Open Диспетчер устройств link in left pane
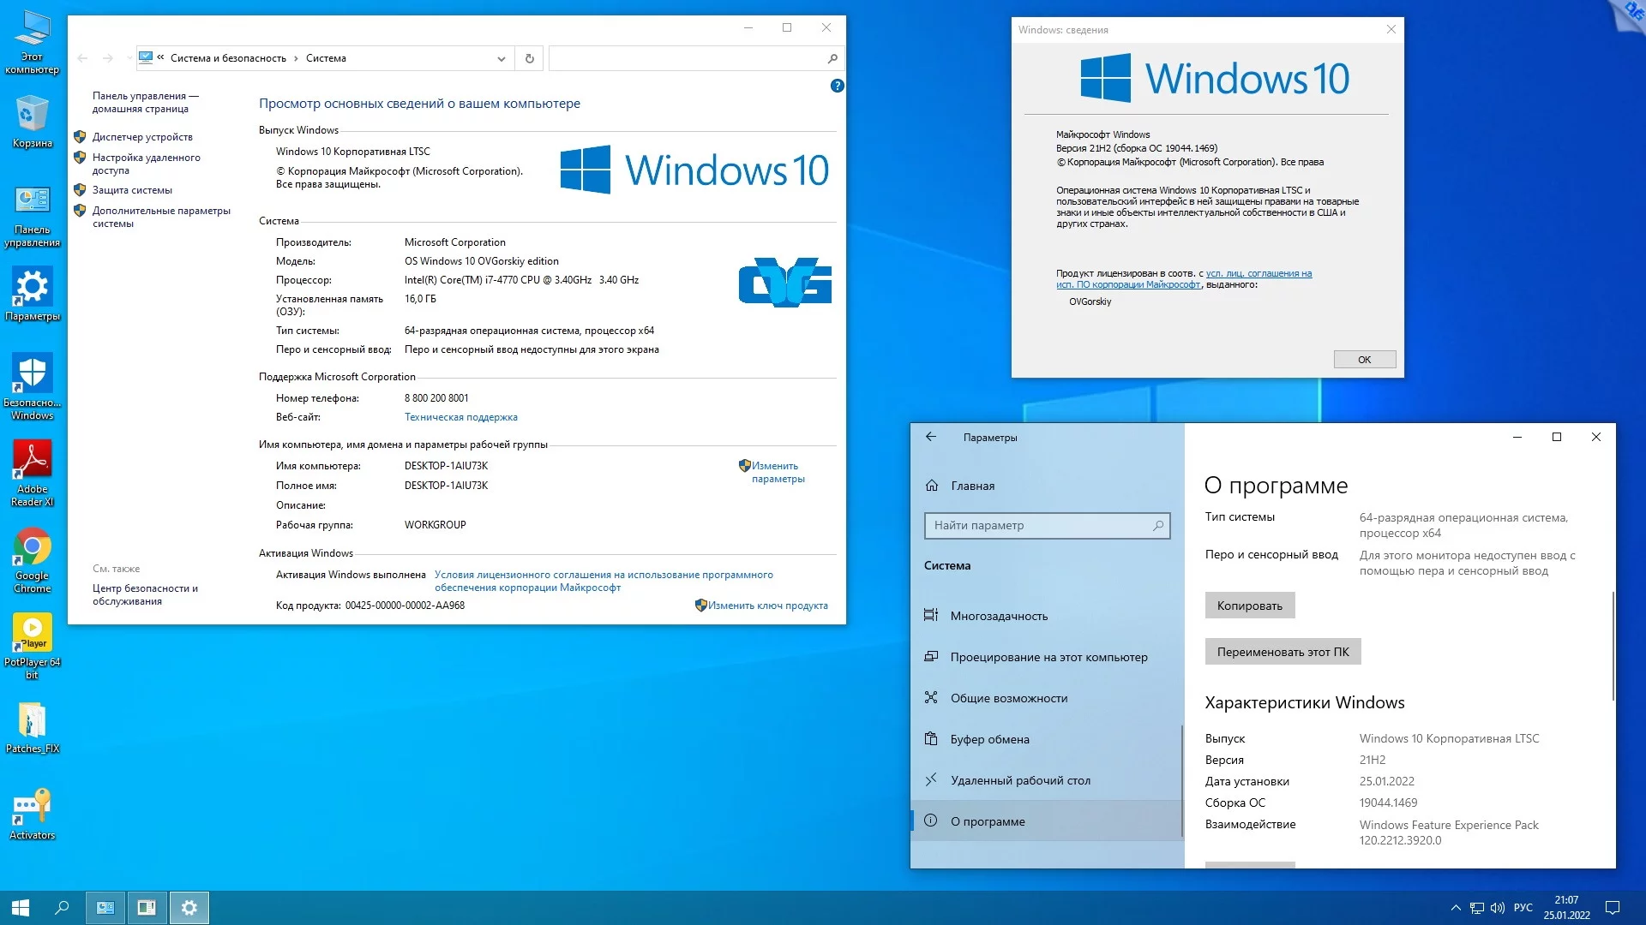The image size is (1646, 925). [142, 137]
